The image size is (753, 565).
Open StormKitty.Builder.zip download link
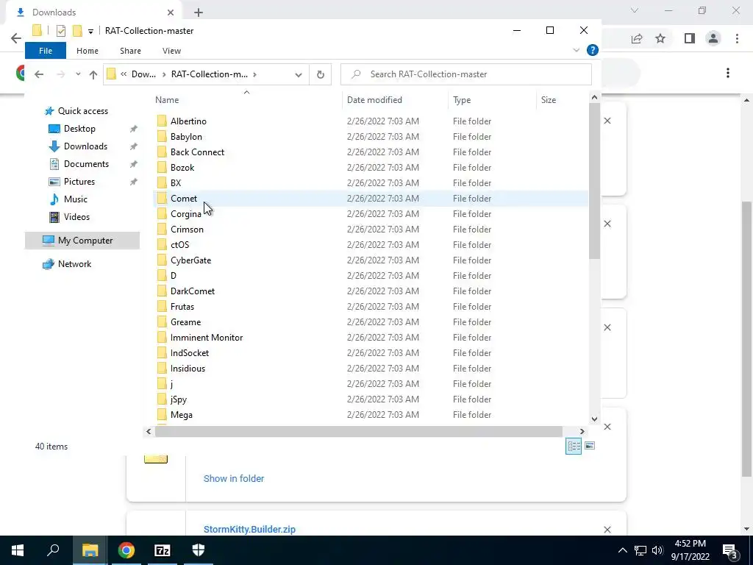(249, 530)
